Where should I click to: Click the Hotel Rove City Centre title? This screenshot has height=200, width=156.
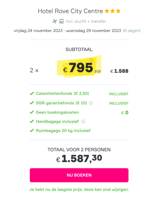[70, 11]
